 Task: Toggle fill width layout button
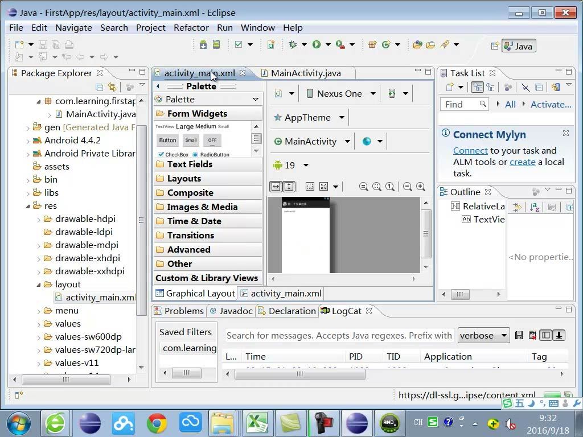coord(276,187)
